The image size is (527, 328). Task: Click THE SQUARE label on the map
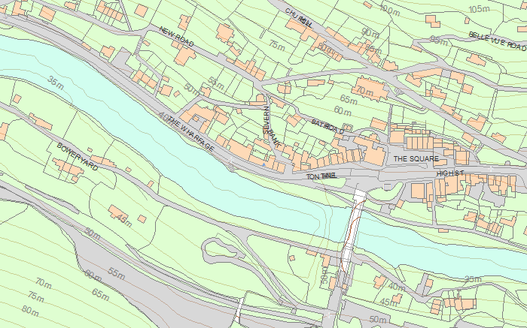click(416, 159)
